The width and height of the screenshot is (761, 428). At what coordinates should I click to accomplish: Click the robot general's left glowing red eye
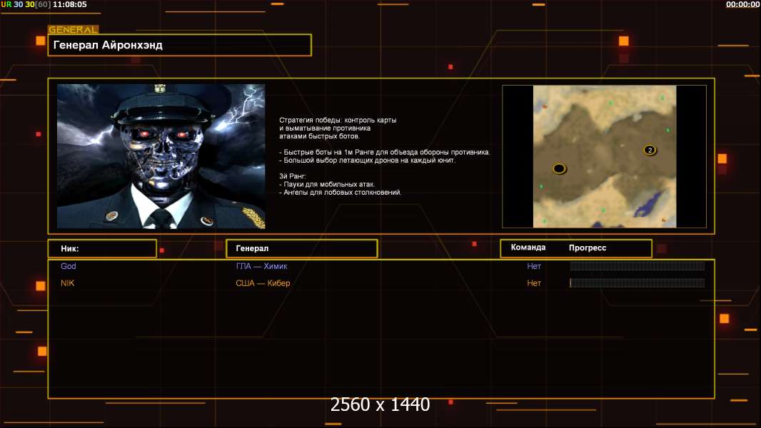tap(143, 134)
